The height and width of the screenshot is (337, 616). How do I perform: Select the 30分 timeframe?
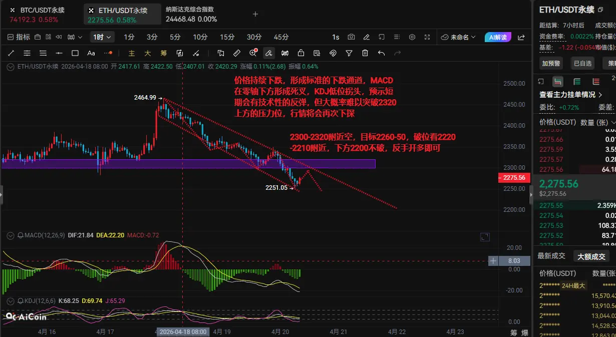tap(254, 37)
